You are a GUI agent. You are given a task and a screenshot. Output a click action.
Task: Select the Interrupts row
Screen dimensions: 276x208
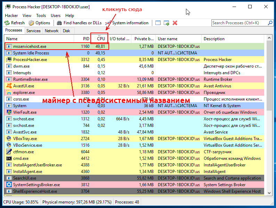pos(134,73)
